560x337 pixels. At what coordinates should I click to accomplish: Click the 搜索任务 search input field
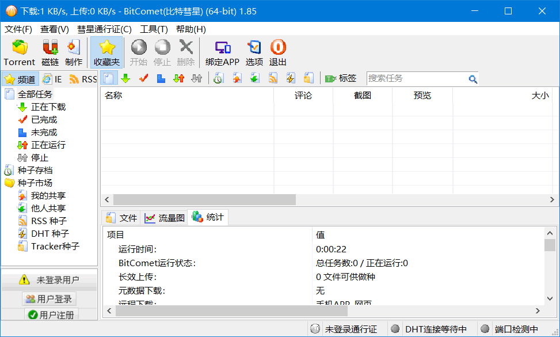coord(420,78)
